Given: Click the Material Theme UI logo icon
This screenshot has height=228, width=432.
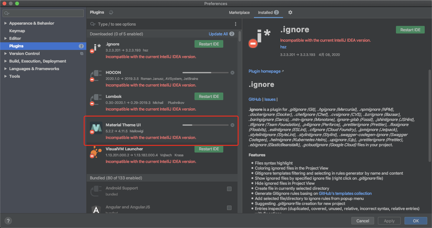Looking at the screenshot, I should (x=96, y=128).
